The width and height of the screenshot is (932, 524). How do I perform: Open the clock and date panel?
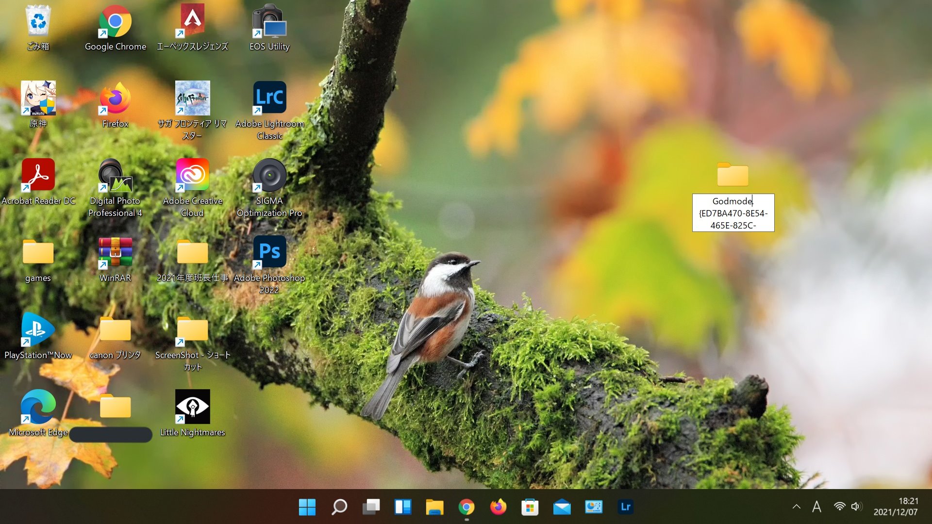pos(896,507)
